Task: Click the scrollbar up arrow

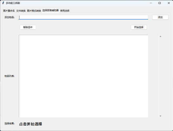Action: point(160,36)
